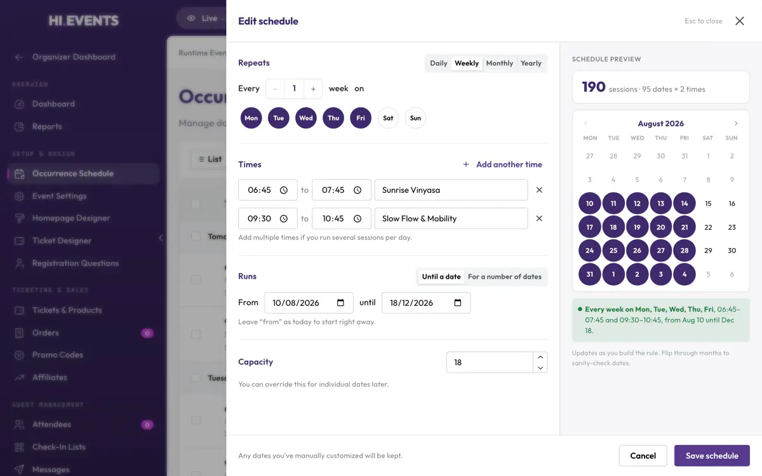Screen dimensions: 762x476
Task: Click the Promo Codes icon
Action: [19, 355]
